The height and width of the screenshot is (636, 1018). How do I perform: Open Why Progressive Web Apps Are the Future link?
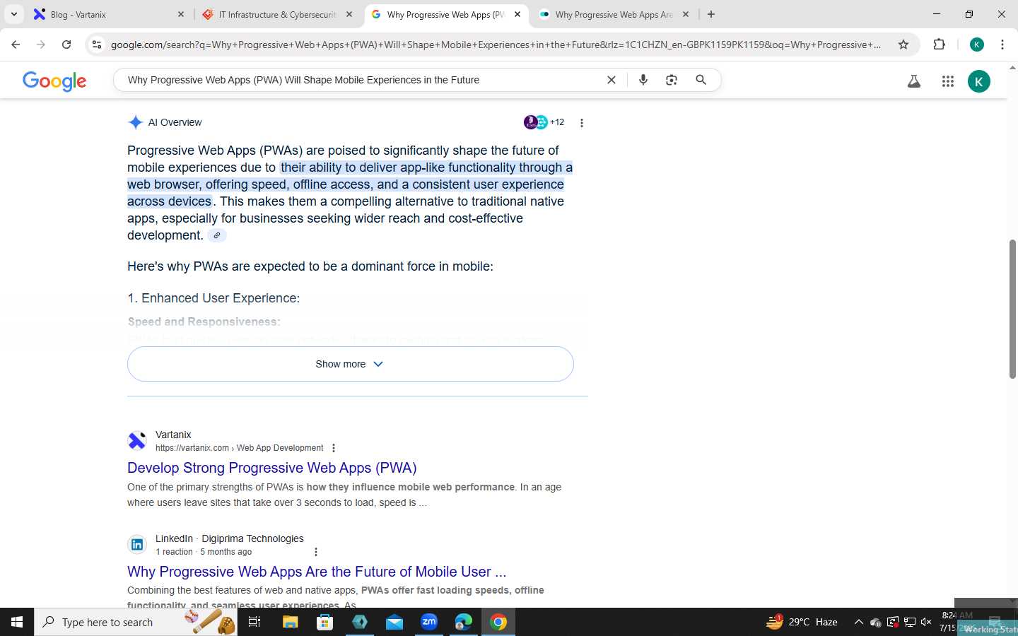point(317,572)
